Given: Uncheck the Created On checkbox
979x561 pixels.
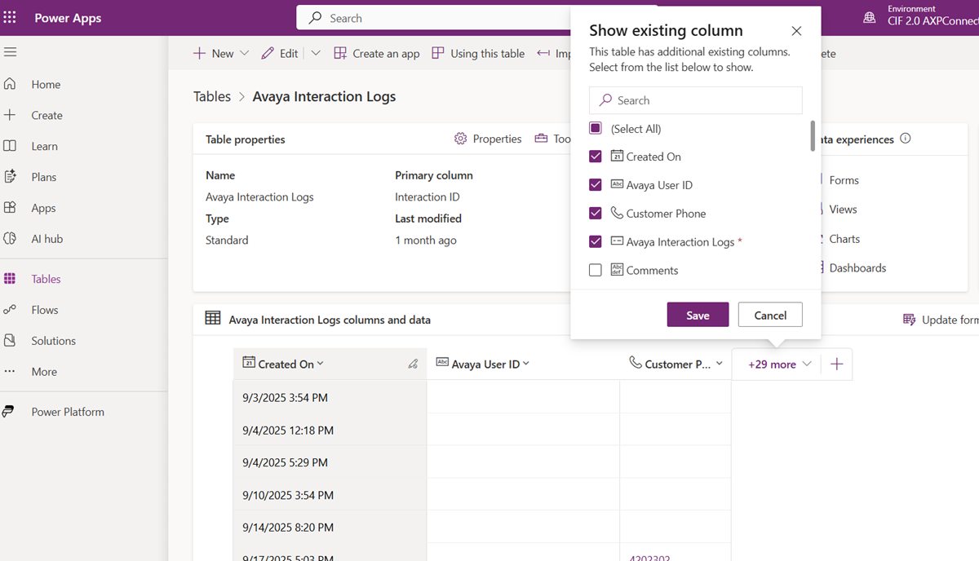Looking at the screenshot, I should 596,157.
